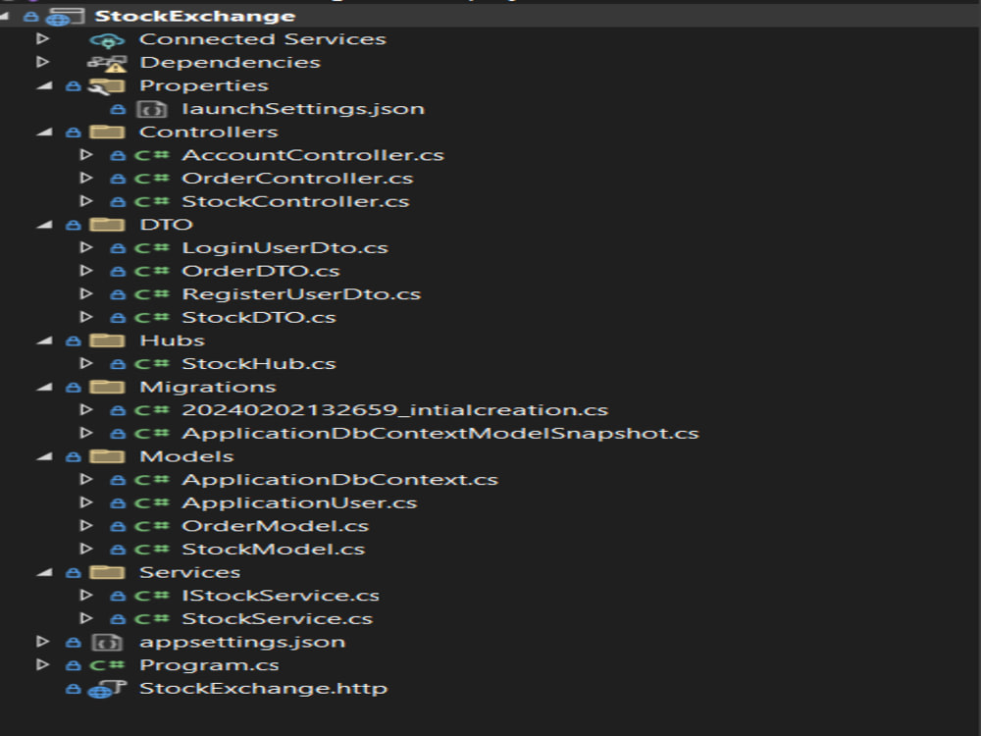This screenshot has width=981, height=736.
Task: Collapse the Services folder
Action: [45, 572]
